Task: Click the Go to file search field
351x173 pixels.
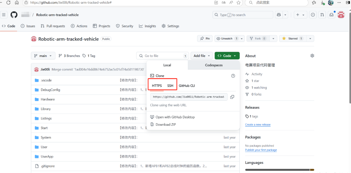Action: 162,56
